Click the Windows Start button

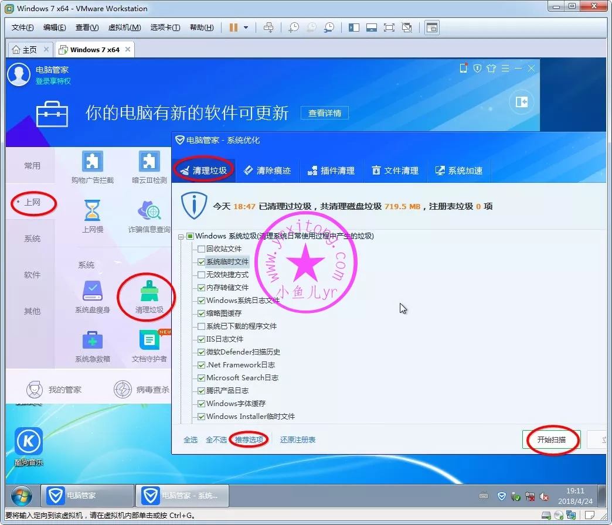coord(21,496)
